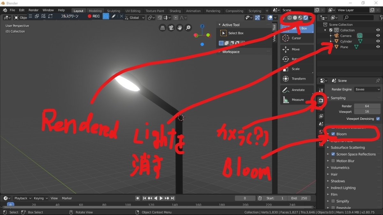This screenshot has width=383, height=215.
Task: Open the Tool properties tab icon
Action: tap(321, 91)
